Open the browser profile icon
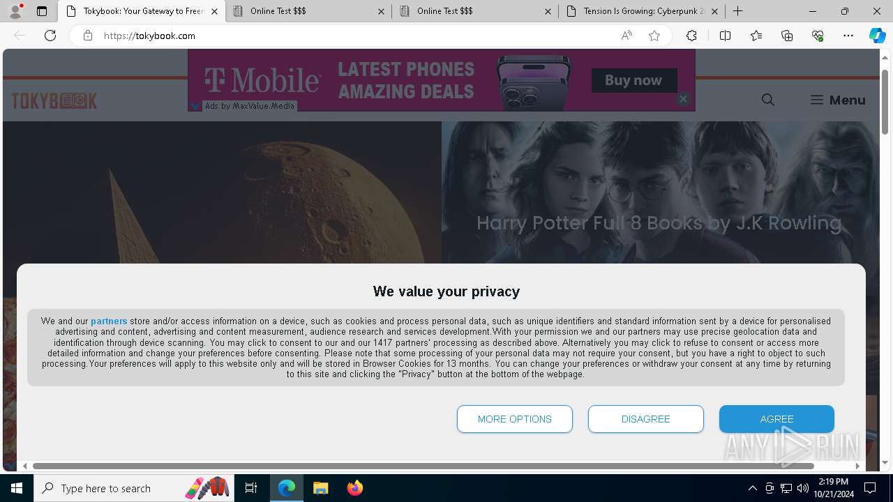The image size is (893, 502). click(15, 10)
